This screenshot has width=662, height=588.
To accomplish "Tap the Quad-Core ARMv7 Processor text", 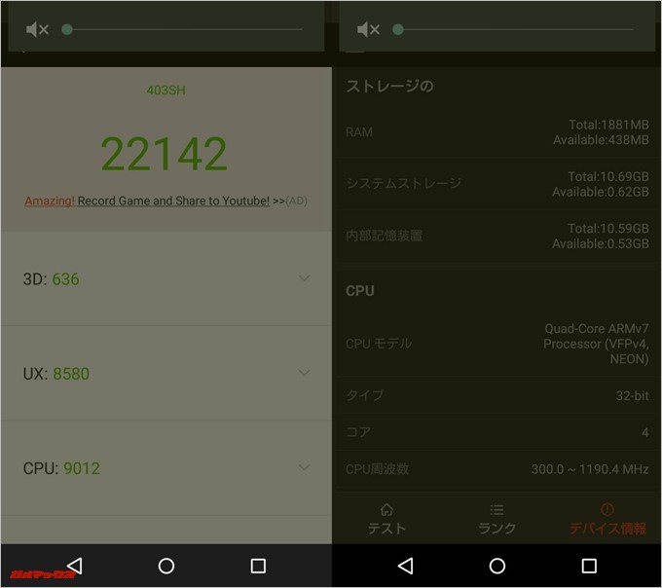I will tap(596, 344).
